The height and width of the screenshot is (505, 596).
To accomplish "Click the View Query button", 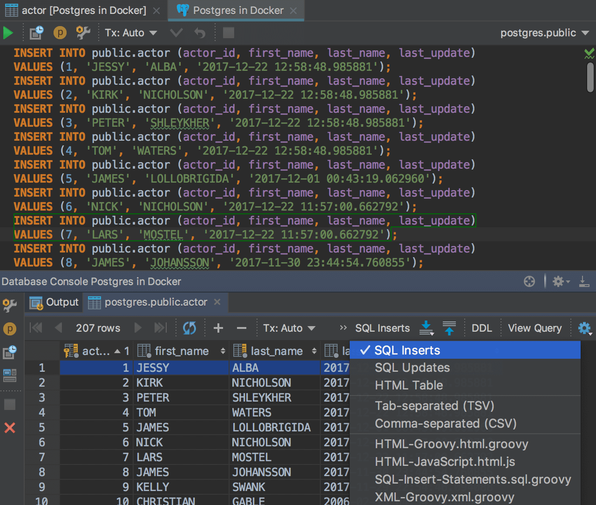I will (535, 328).
